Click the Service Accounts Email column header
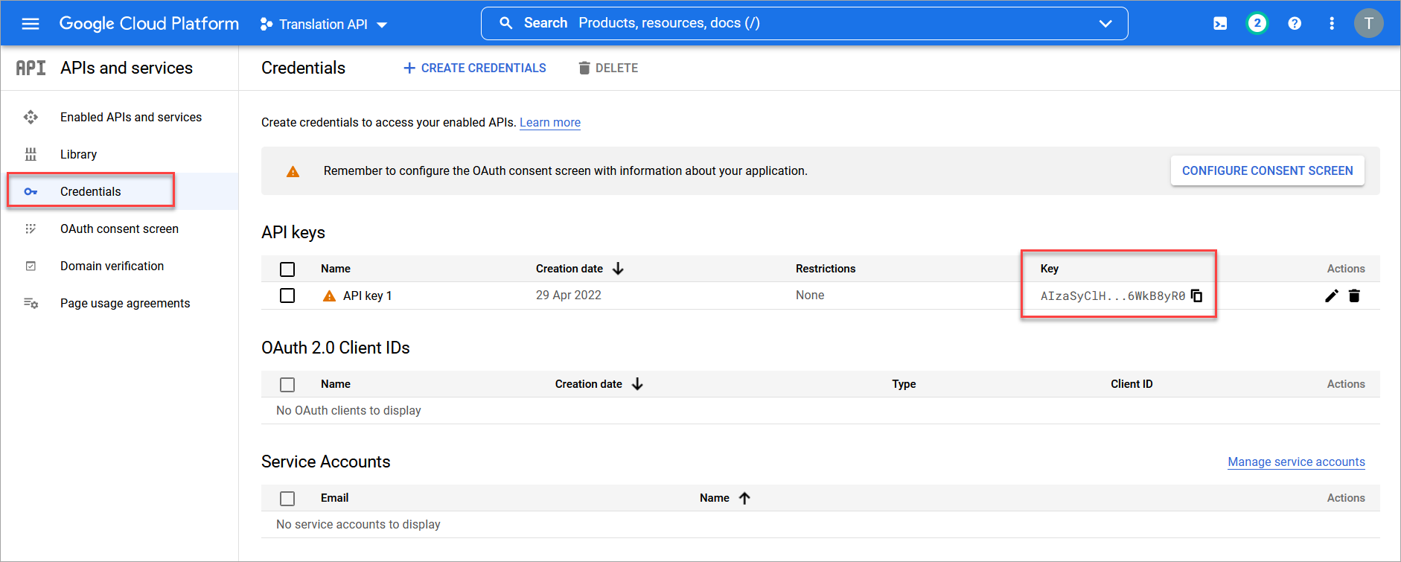This screenshot has height=562, width=1401. [x=334, y=498]
